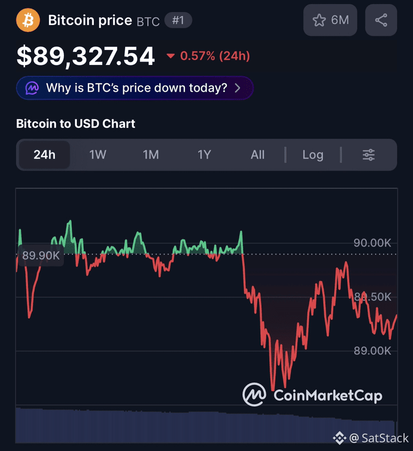This screenshot has width=413, height=451.
Task: Click the Binance logo near SatStack
Action: (339, 438)
